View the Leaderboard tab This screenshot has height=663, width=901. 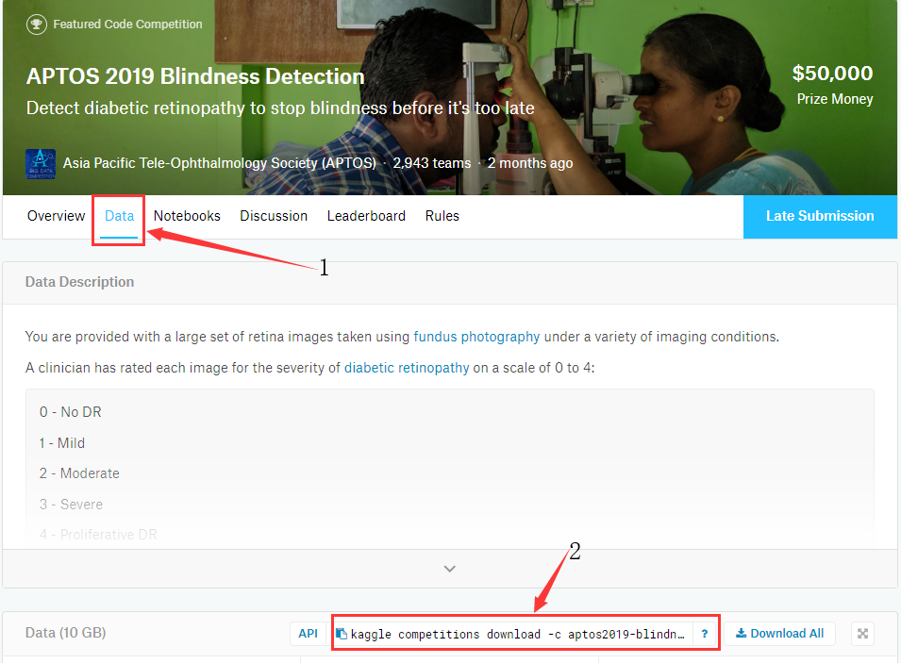tap(366, 216)
